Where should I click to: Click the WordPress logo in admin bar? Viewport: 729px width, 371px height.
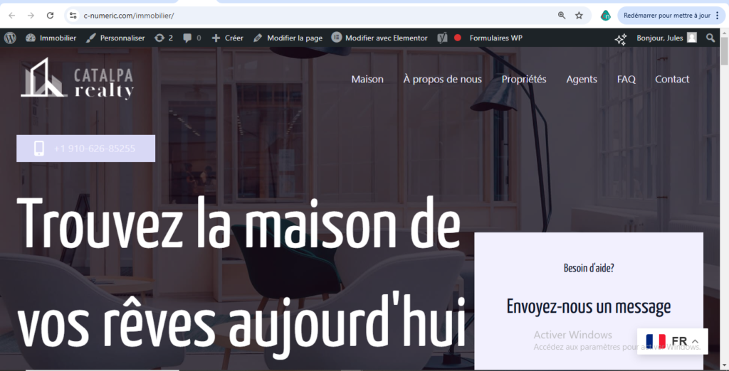pos(10,38)
